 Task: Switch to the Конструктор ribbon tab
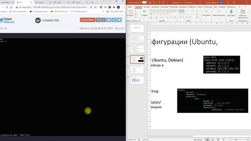tap(164, 7)
